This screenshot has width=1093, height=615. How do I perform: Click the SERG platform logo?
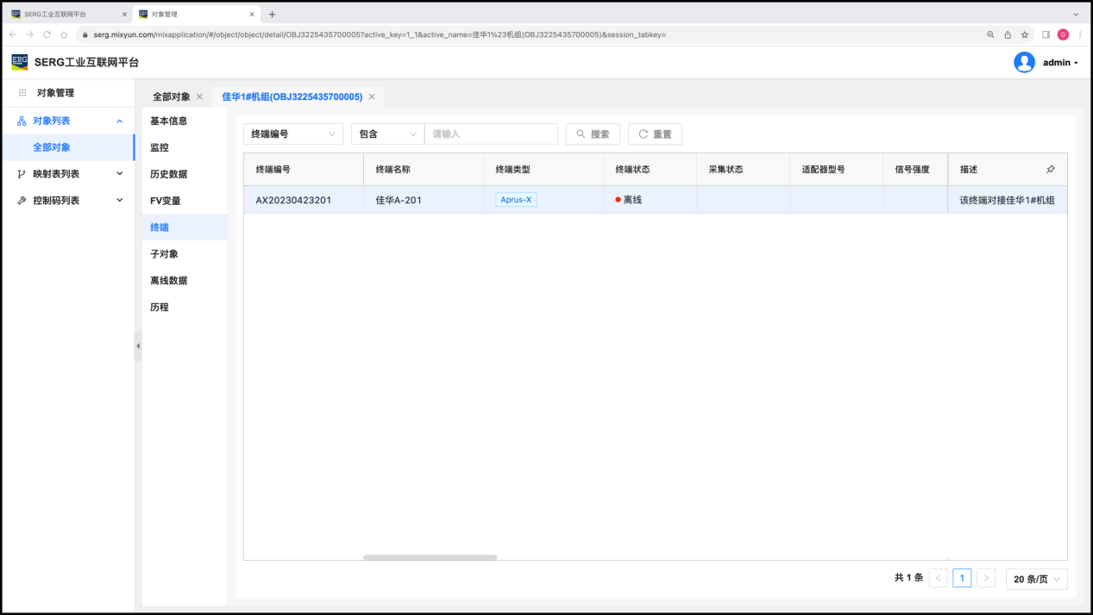click(x=20, y=62)
